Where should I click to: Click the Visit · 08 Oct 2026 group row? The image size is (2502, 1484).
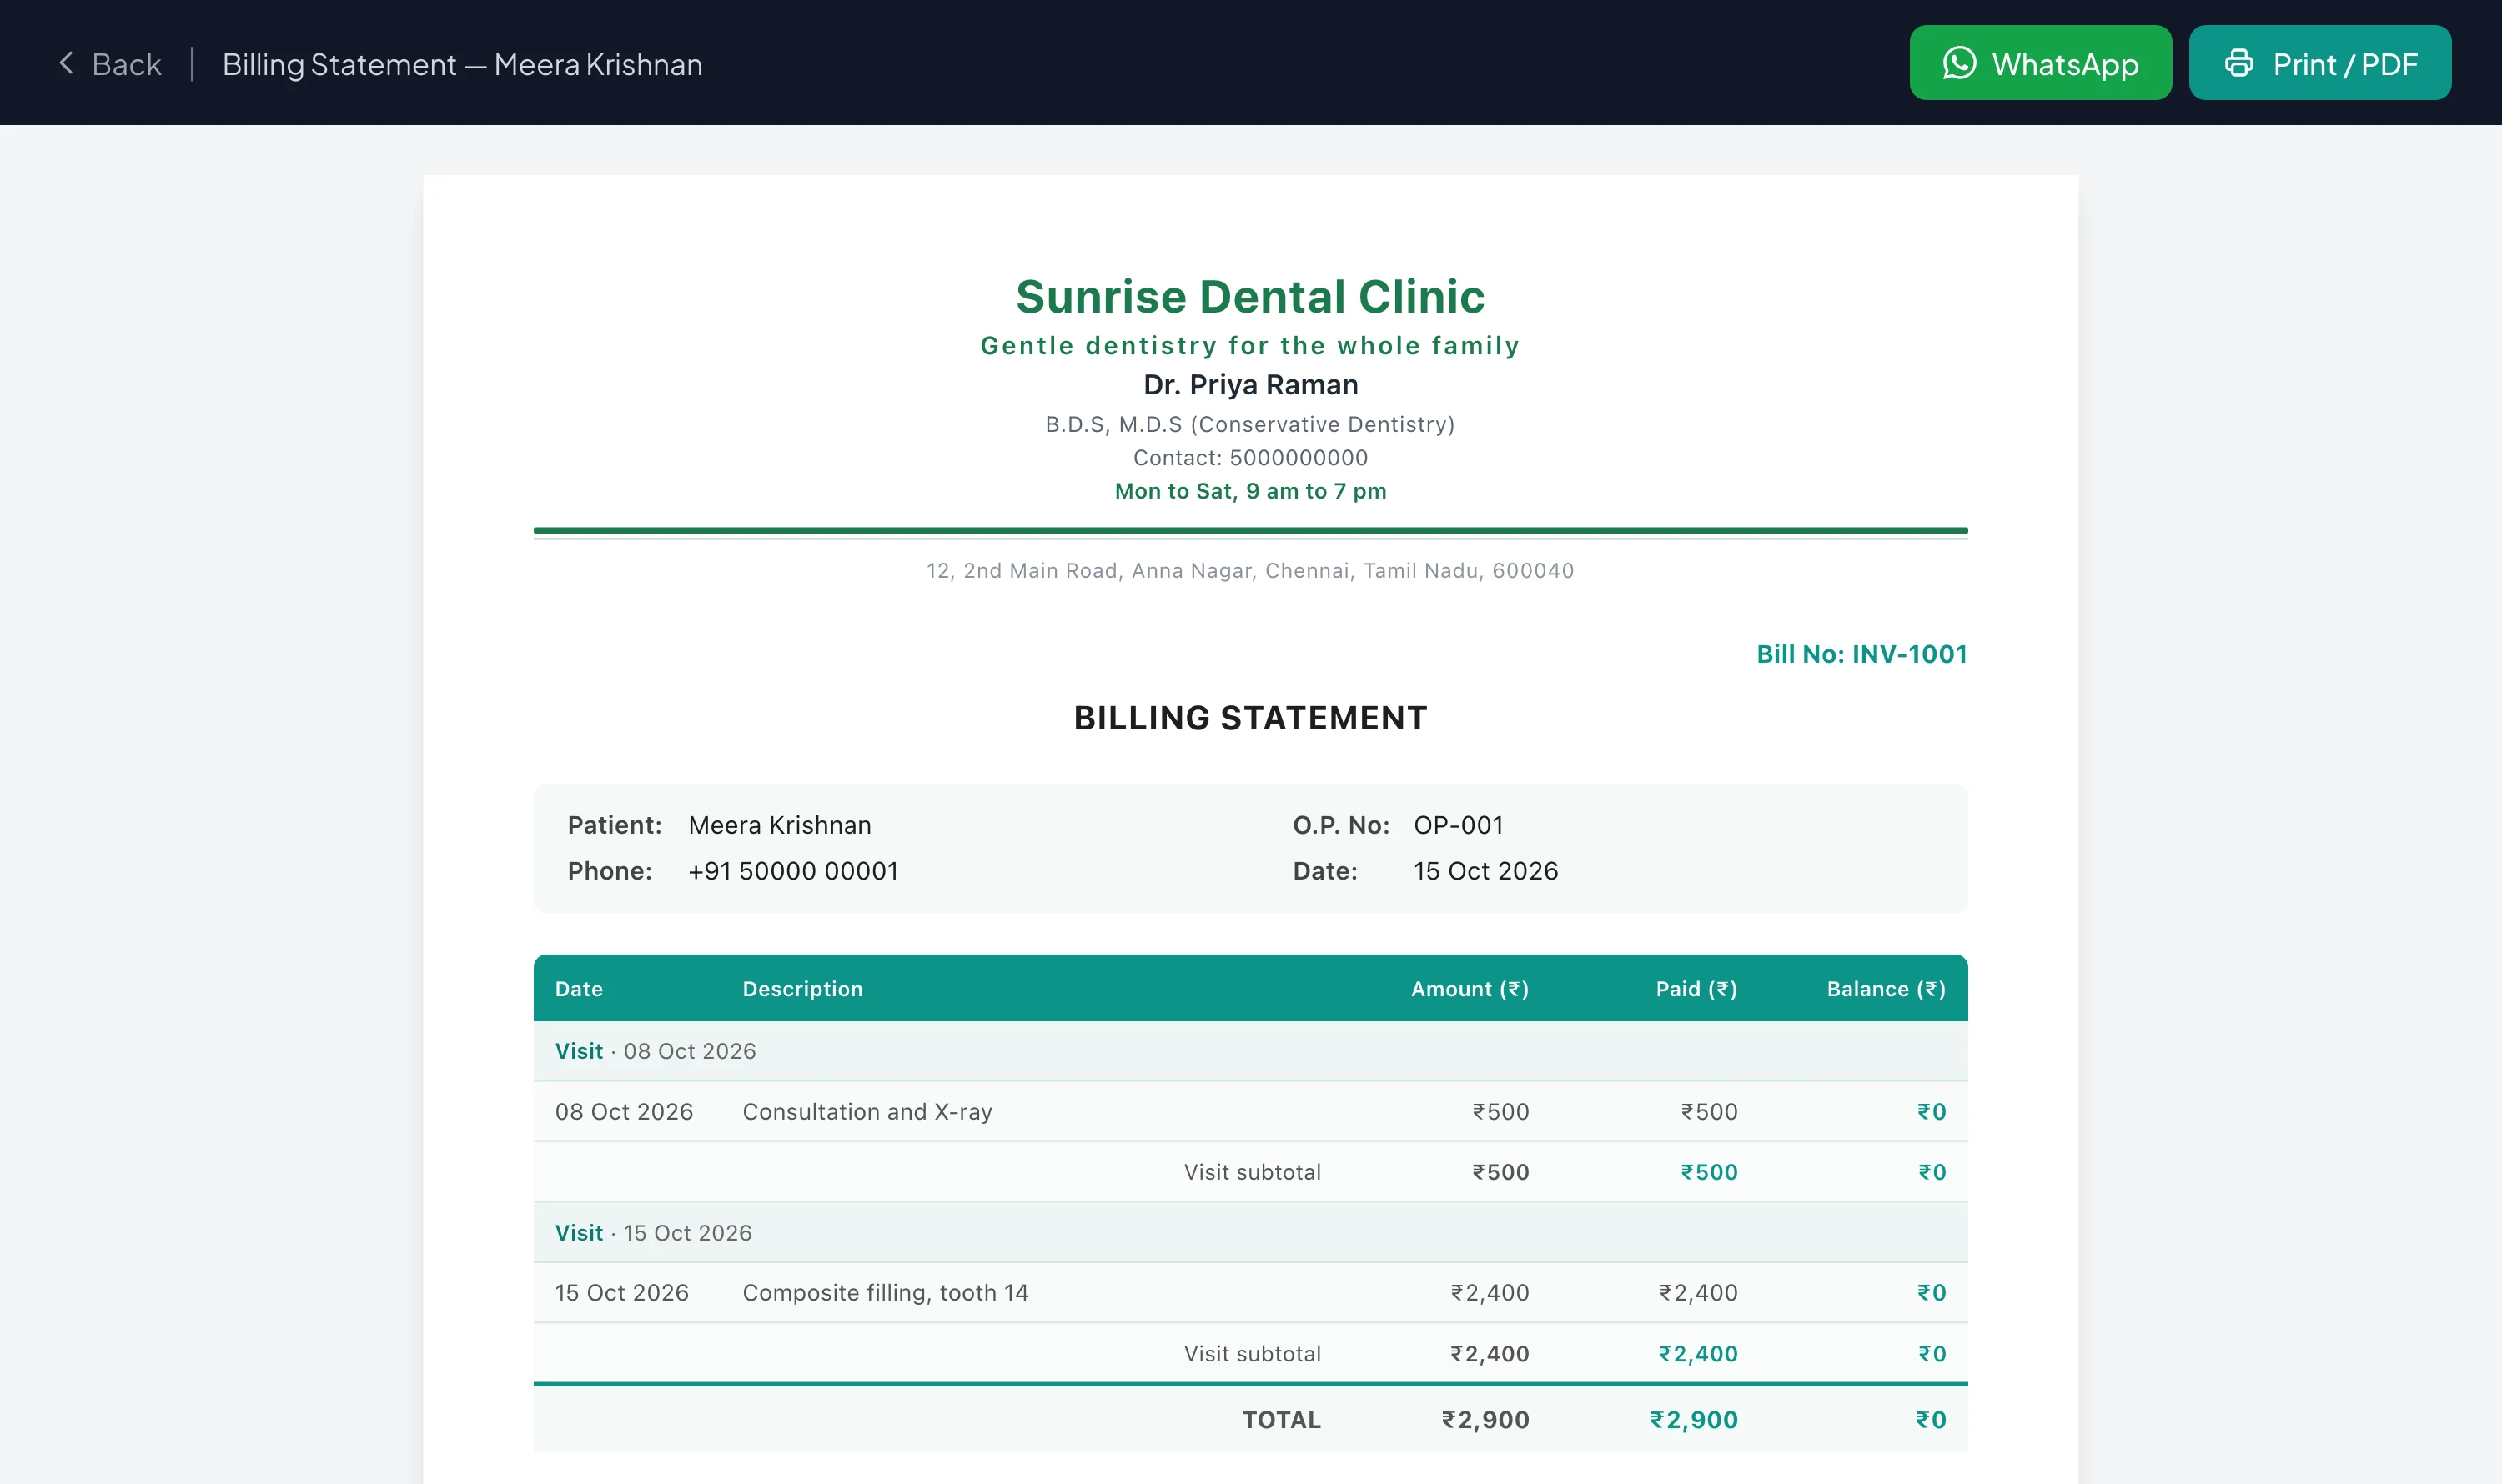(1249, 1051)
